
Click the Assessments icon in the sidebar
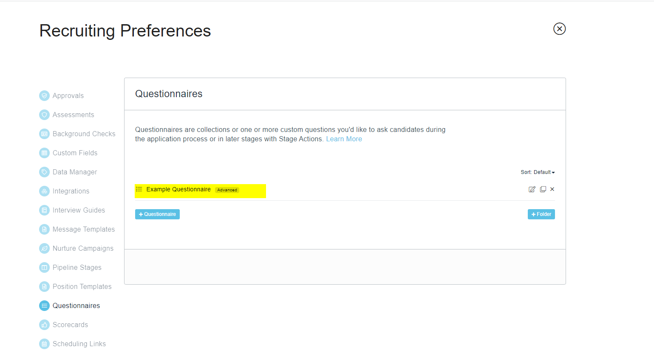click(44, 115)
